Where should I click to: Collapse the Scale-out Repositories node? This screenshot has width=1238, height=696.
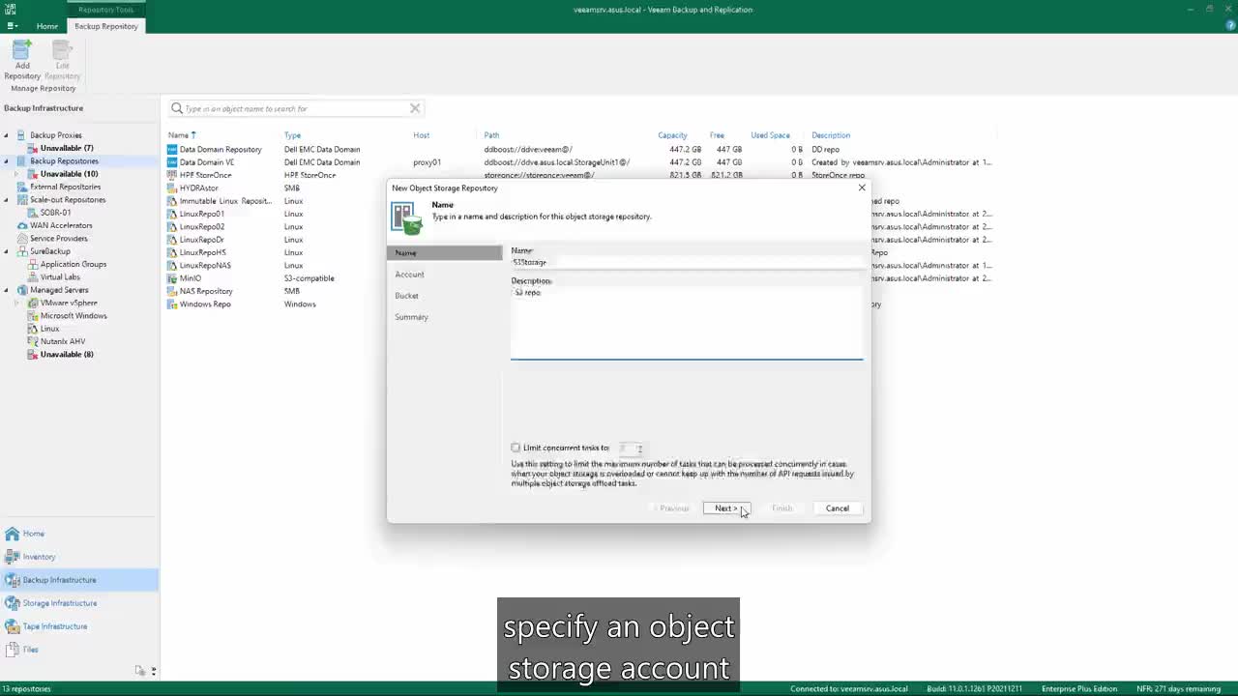tap(7, 200)
